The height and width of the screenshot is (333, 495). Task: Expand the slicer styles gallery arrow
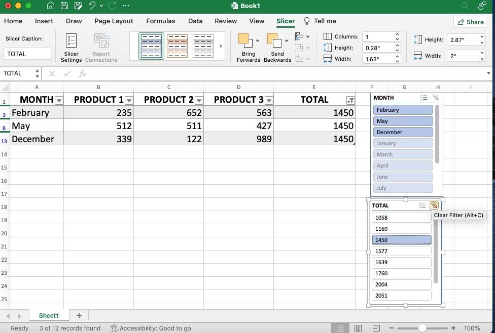[x=221, y=46]
